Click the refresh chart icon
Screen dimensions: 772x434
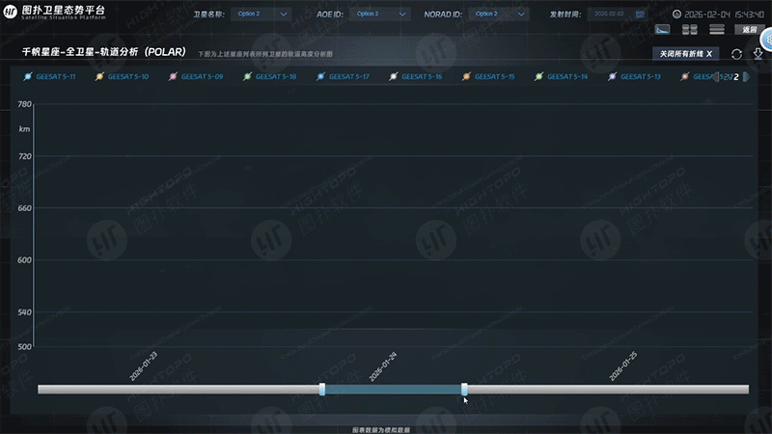point(736,55)
